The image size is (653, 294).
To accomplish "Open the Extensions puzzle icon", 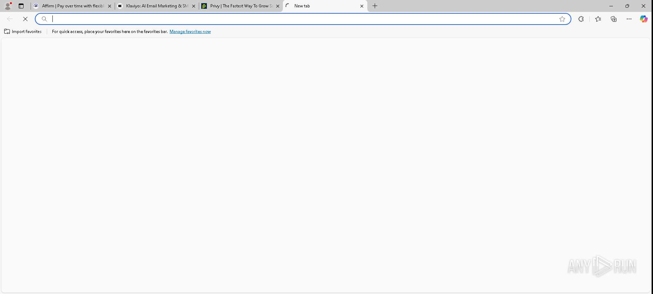I will [581, 19].
